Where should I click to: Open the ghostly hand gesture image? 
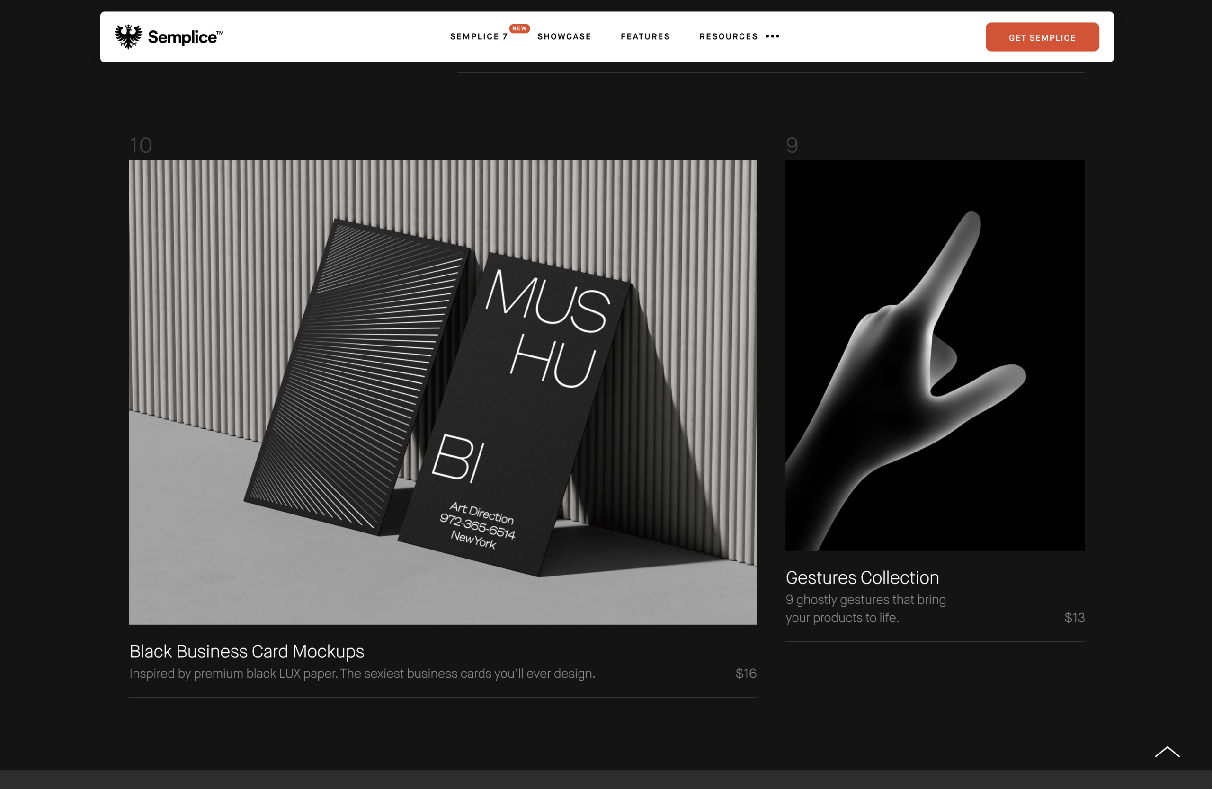935,355
